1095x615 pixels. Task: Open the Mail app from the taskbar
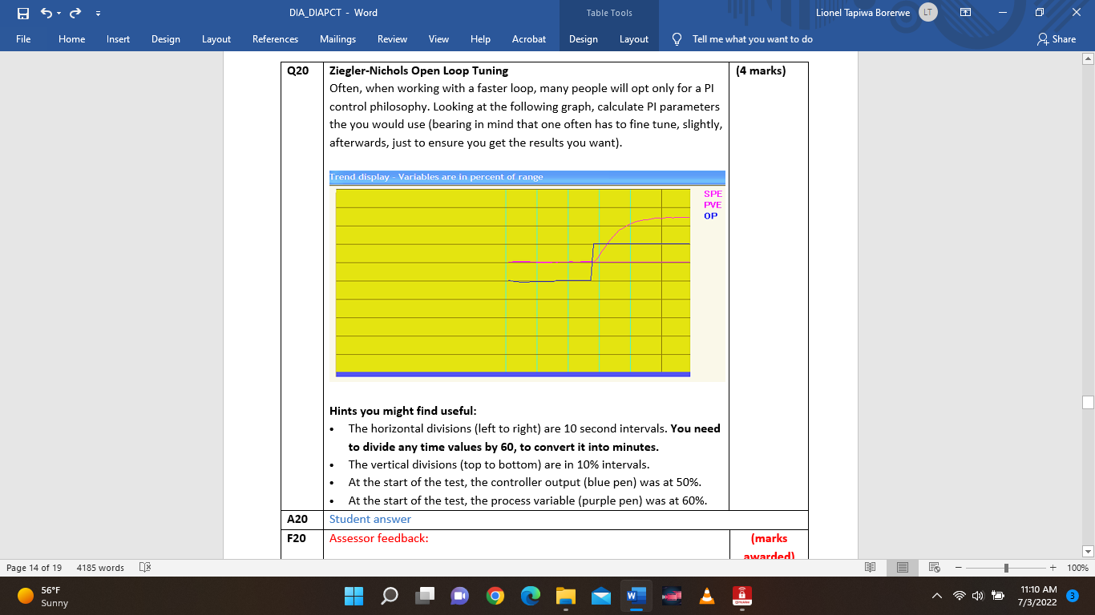(601, 596)
